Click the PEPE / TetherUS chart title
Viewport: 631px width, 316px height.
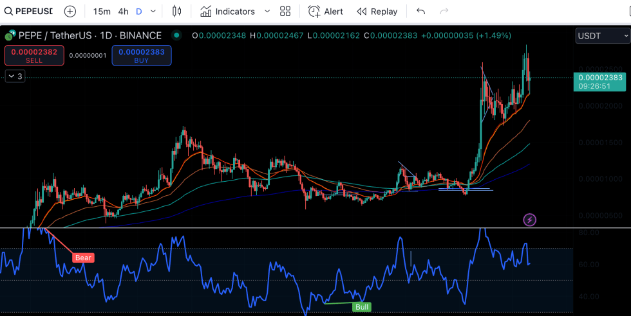point(89,36)
